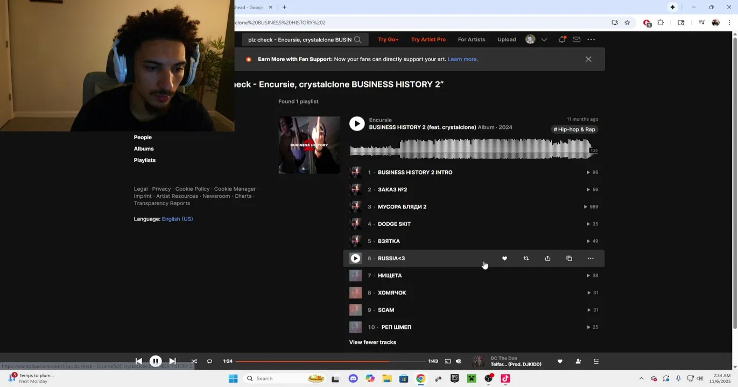Open the Try Artist Pro tab

[x=428, y=39]
